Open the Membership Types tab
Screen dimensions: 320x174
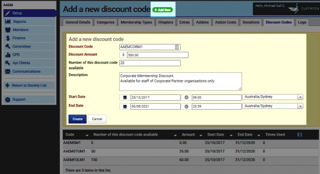[136, 22]
